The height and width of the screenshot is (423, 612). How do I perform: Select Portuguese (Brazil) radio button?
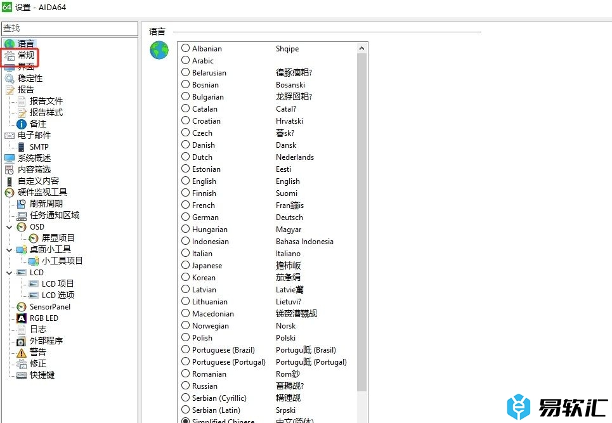185,349
